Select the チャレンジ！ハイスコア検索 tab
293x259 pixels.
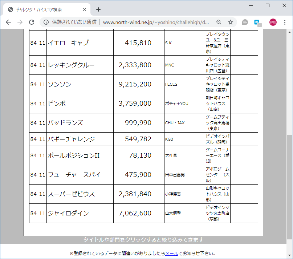click(x=44, y=10)
